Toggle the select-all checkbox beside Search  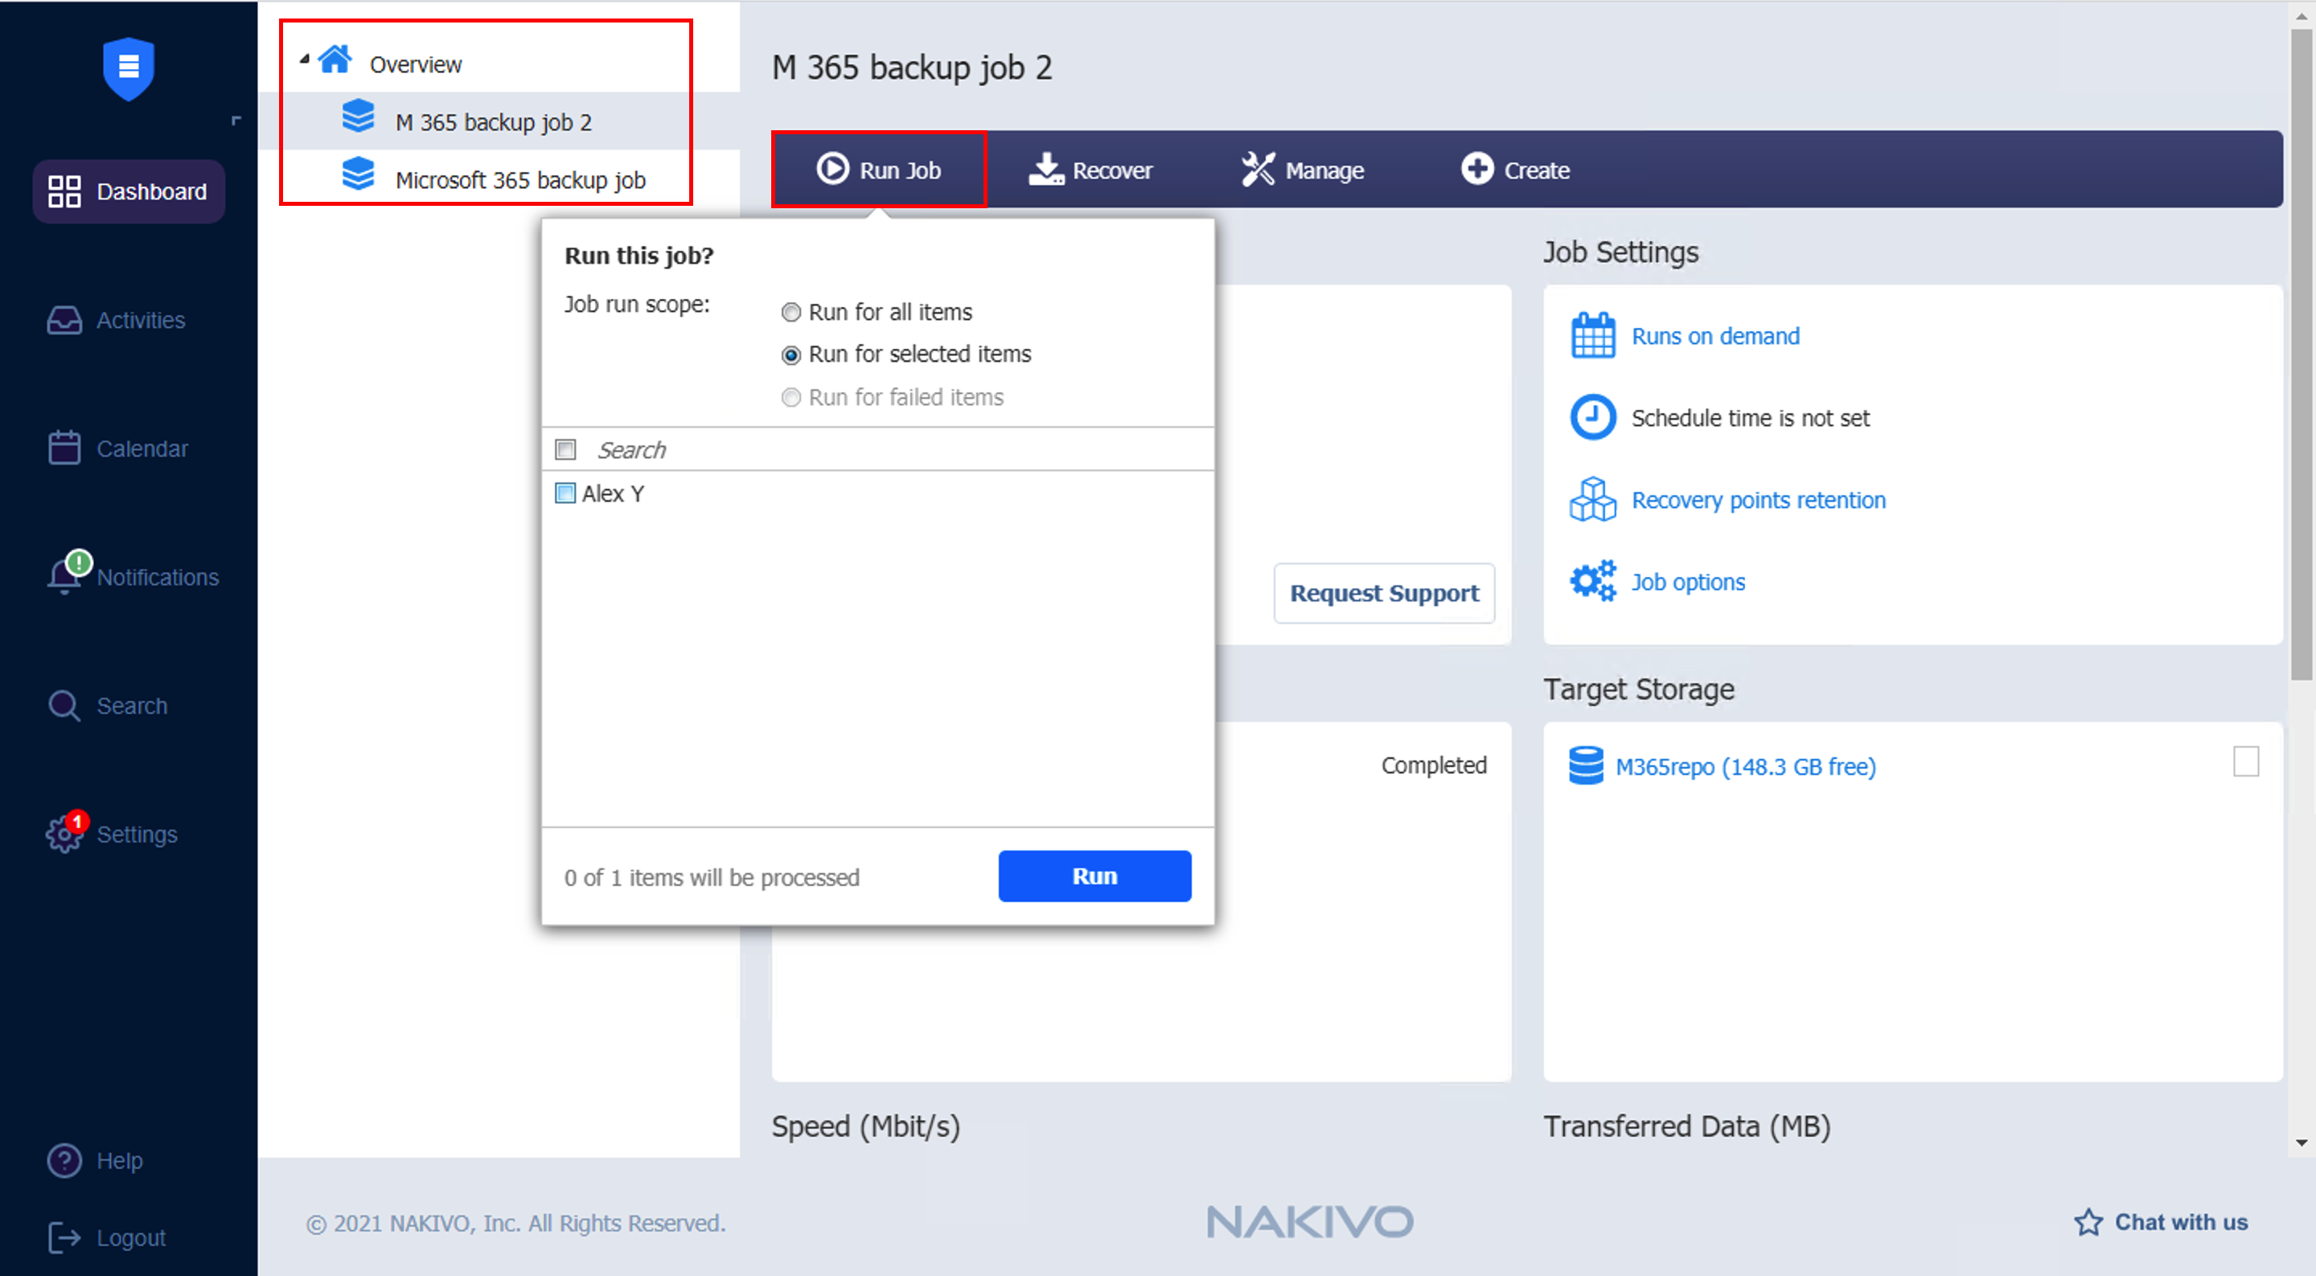tap(565, 449)
